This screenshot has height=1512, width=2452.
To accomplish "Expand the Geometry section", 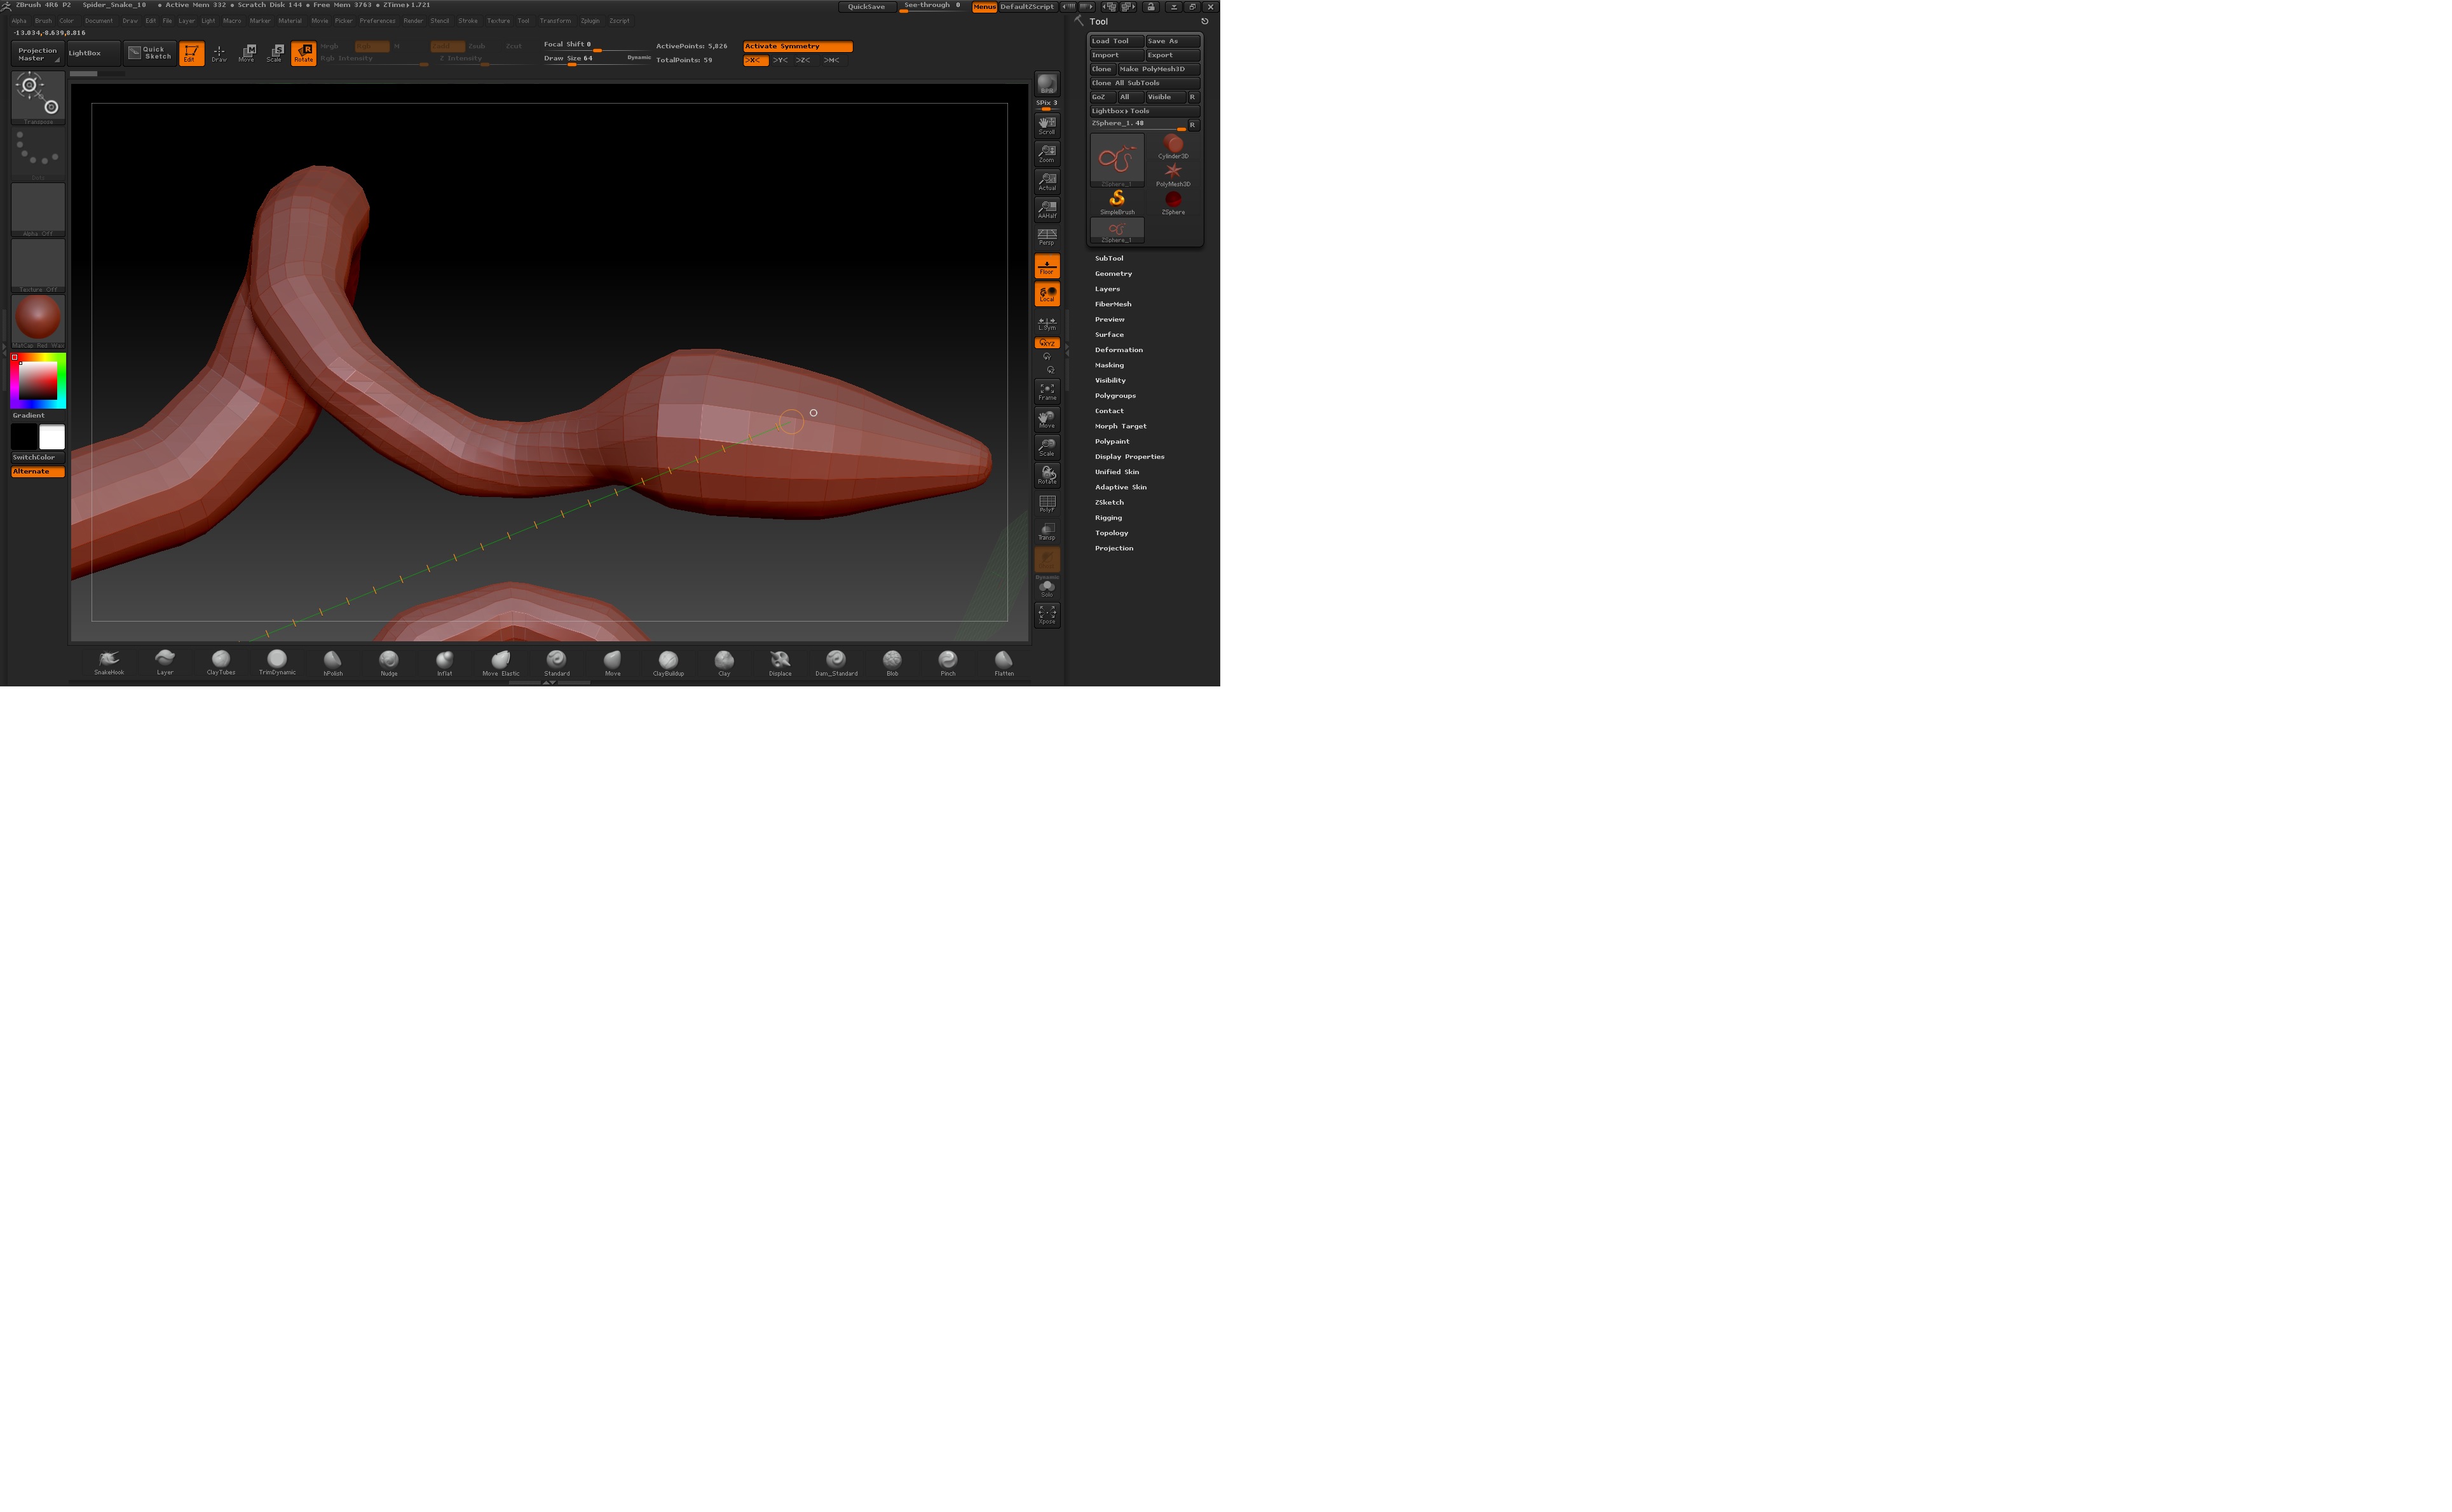I will pyautogui.click(x=1113, y=274).
